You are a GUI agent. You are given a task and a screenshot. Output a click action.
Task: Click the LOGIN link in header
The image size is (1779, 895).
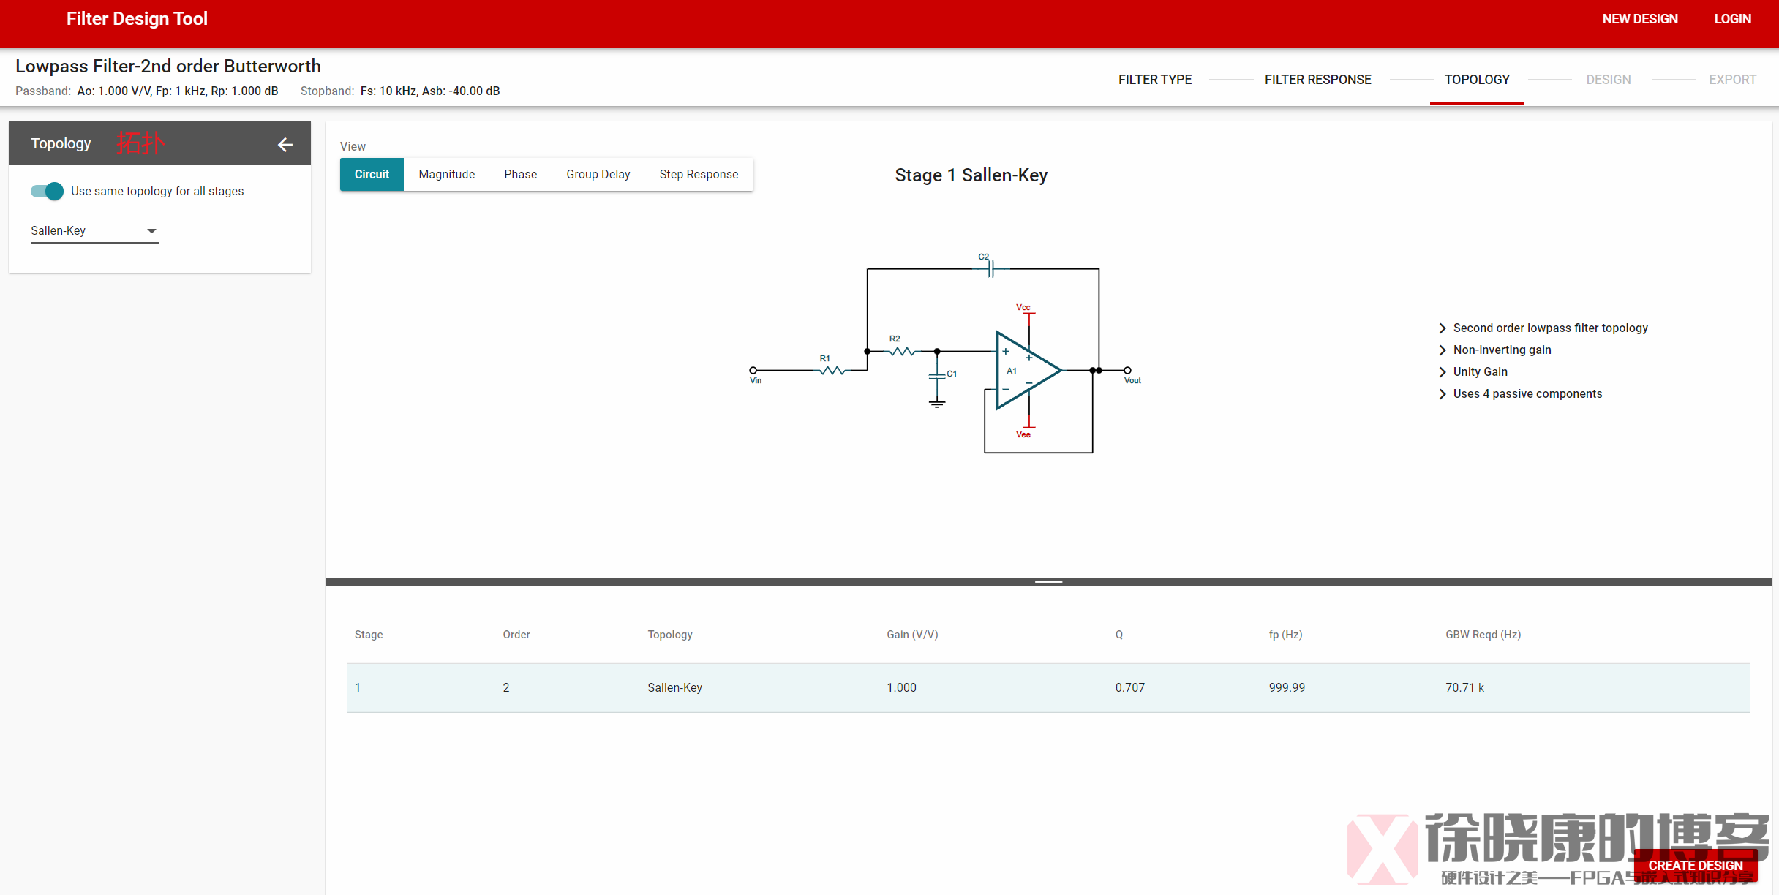(x=1732, y=19)
